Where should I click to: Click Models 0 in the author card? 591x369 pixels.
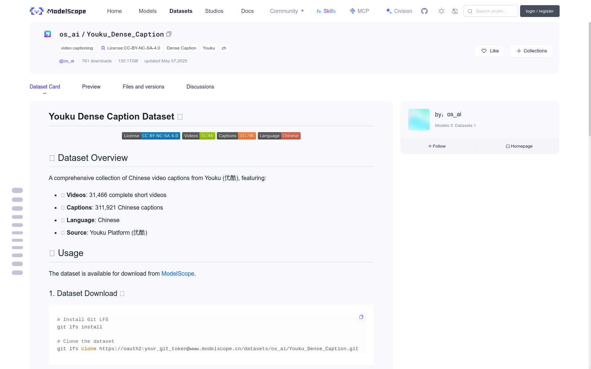pos(444,125)
